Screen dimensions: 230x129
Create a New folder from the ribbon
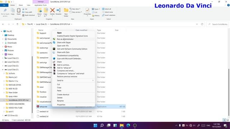pyautogui.click(x=66, y=12)
